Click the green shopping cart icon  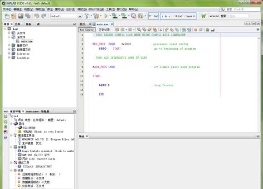[204, 16]
